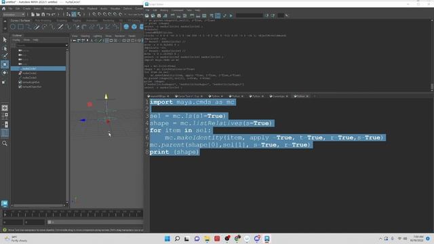The height and width of the screenshot is (244, 434).
Task: Activate the Rotate tool in Tool Box
Action: tap(5, 73)
